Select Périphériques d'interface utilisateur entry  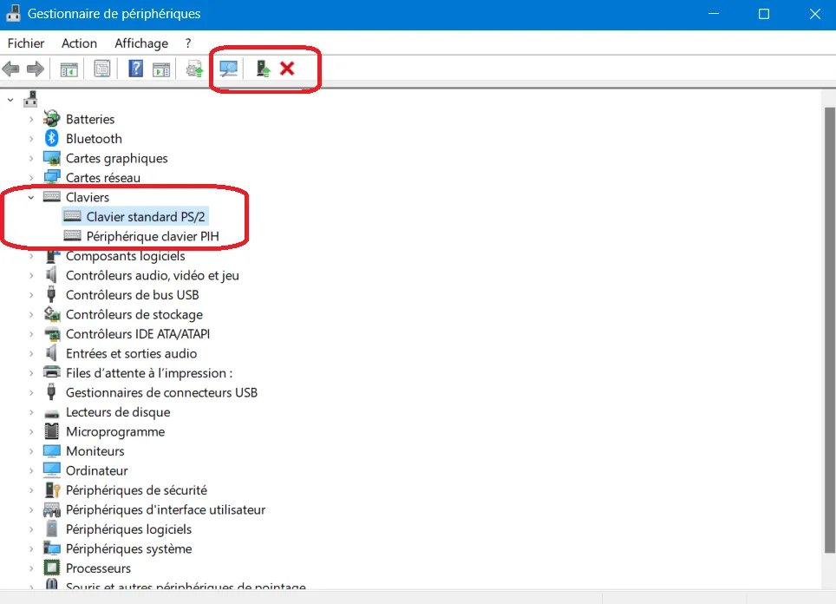point(166,509)
